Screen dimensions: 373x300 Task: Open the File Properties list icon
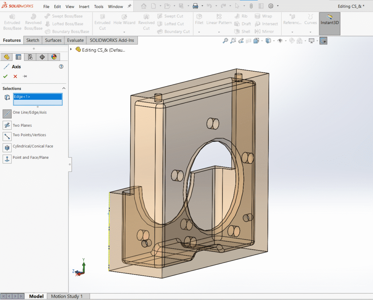261,6
